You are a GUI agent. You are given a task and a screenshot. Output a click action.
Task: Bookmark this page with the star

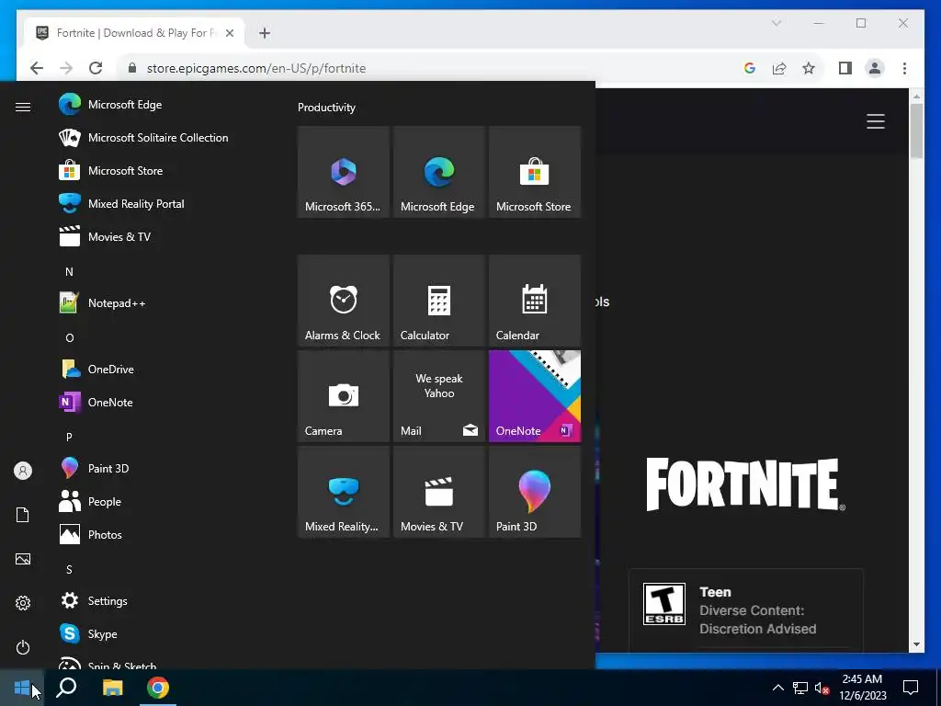(809, 68)
